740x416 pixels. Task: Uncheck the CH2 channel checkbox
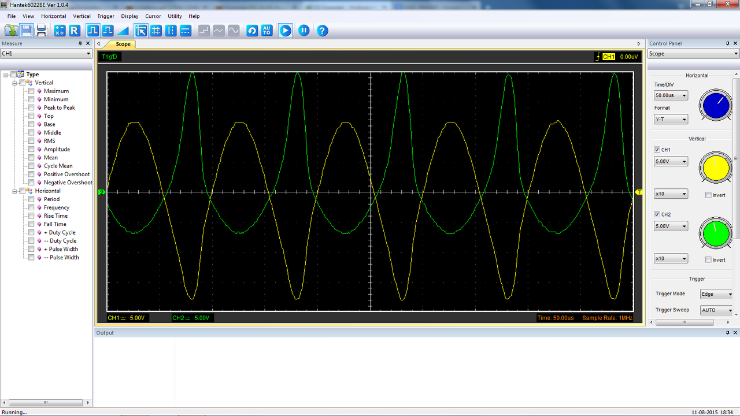pyautogui.click(x=657, y=214)
